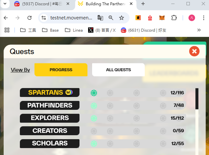Open the translate page icon
The height and width of the screenshot is (155, 209).
click(x=100, y=18)
